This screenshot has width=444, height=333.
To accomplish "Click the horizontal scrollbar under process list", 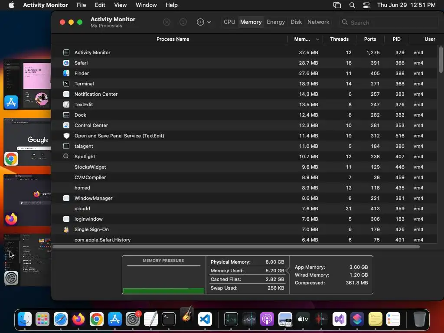I will pyautogui.click(x=236, y=247).
